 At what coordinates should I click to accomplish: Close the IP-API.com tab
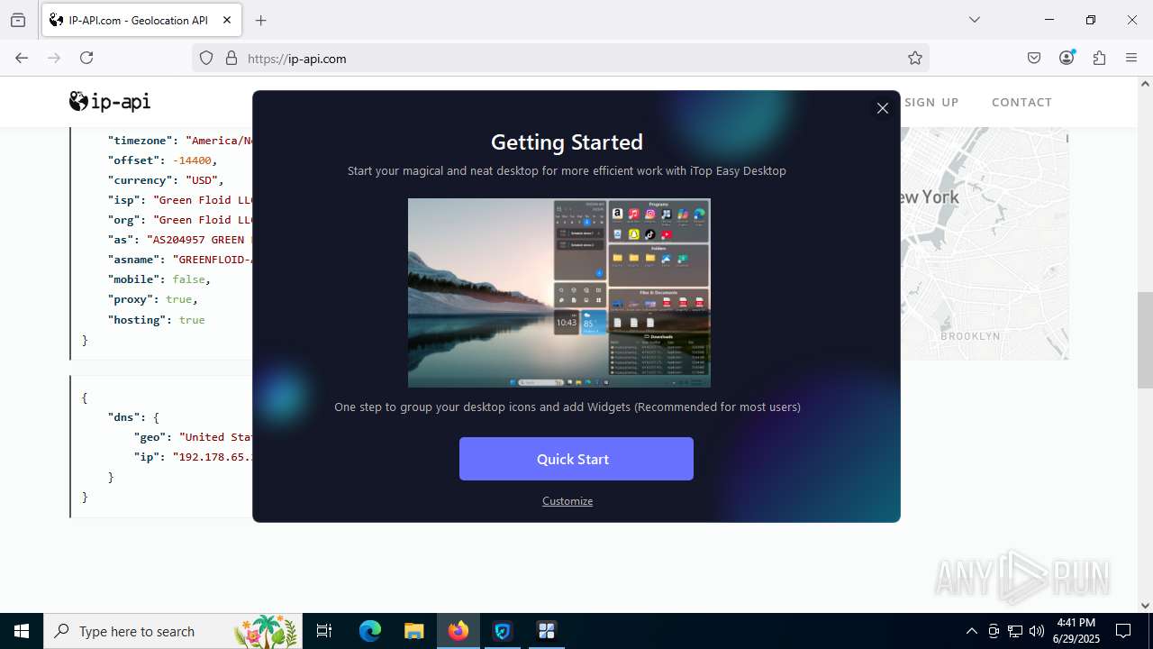click(227, 20)
